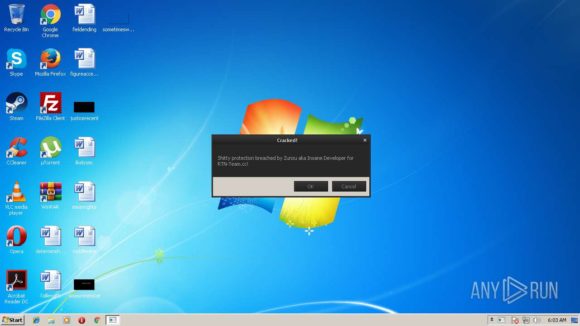580x326 pixels.
Task: Click the 6:03 AM clock
Action: pos(557,320)
